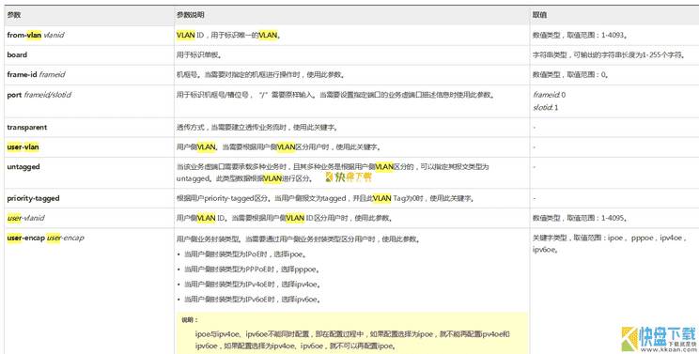Click the 参数说明 column header
The height and width of the screenshot is (354, 699).
(191, 15)
